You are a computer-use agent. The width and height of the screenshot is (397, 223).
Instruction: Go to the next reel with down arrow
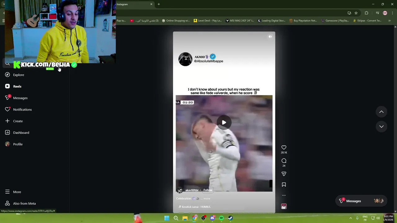pos(381,126)
